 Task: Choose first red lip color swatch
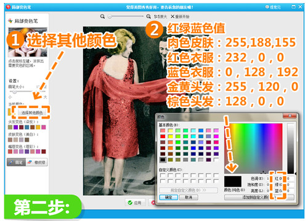pyautogui.click(x=10, y=152)
